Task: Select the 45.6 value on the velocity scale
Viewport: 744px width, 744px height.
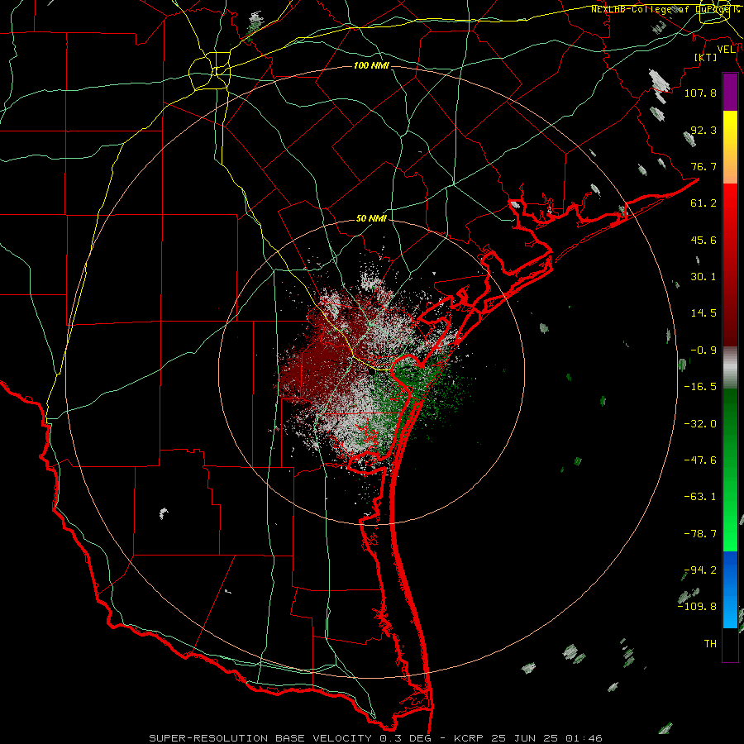Action: pos(703,240)
